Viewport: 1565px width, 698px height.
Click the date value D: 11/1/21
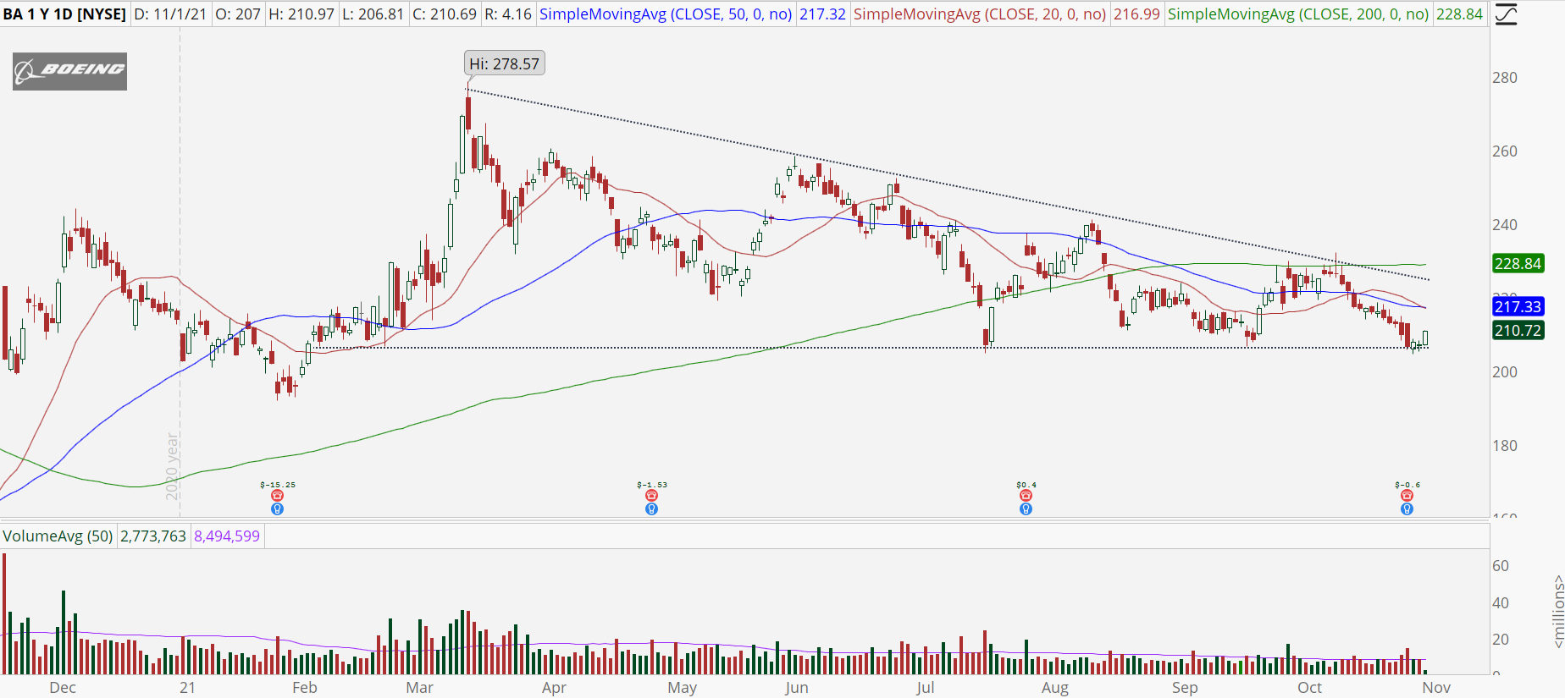point(170,14)
